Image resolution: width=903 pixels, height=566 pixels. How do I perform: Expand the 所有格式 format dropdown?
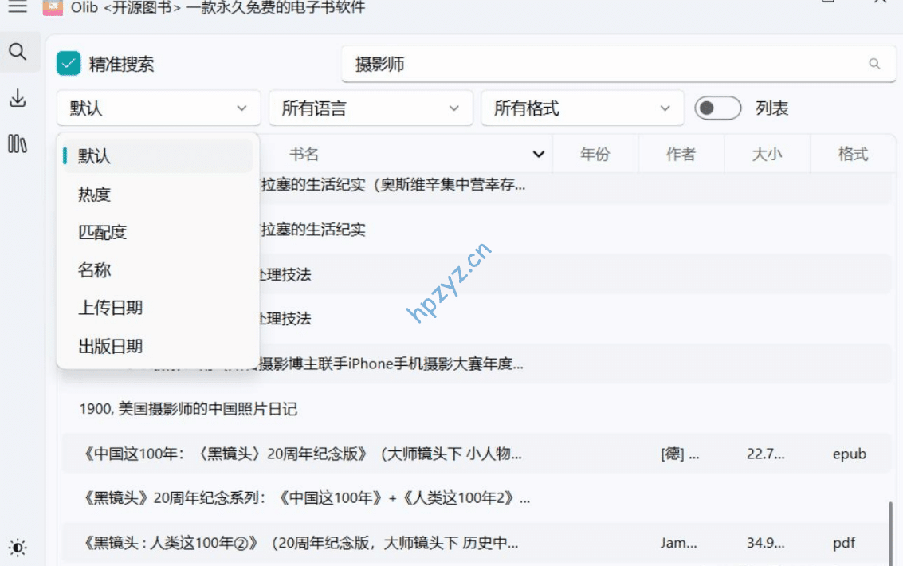click(x=582, y=108)
